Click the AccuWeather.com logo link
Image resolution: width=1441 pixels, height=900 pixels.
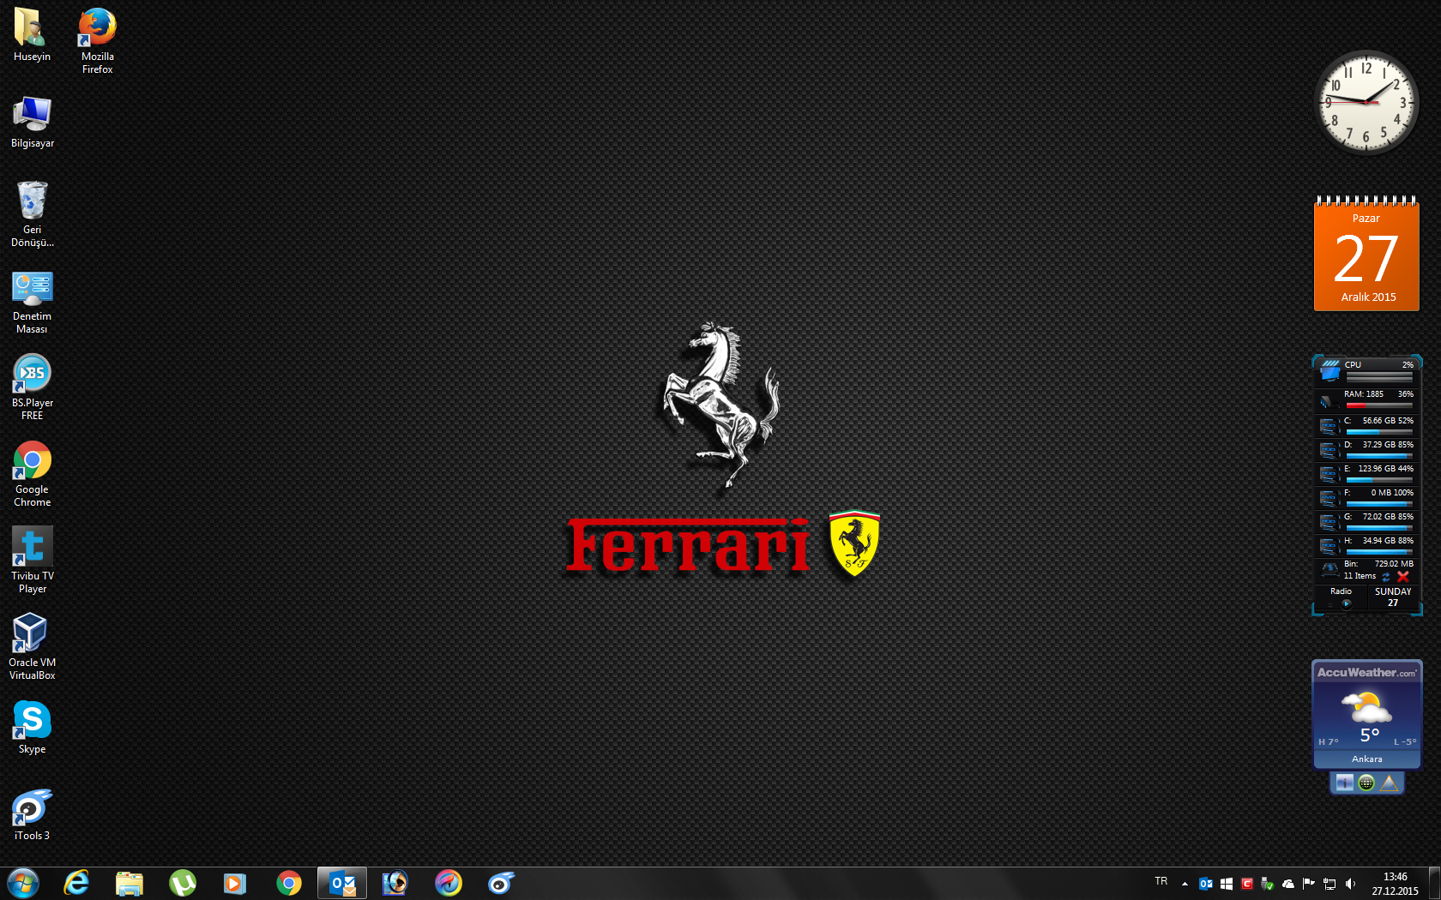pyautogui.click(x=1366, y=673)
